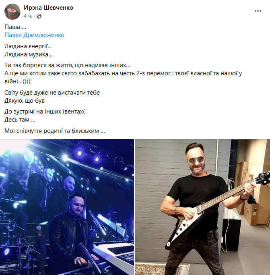
Task: Open Ирэна Шевченко's profile avatar picture
Action: [12, 12]
